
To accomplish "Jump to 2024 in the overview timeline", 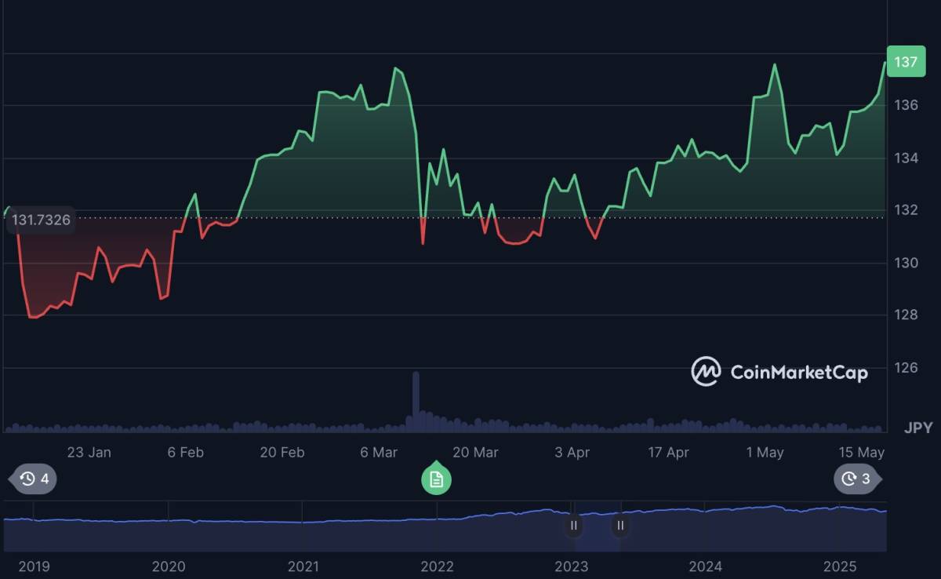I will pos(705,566).
